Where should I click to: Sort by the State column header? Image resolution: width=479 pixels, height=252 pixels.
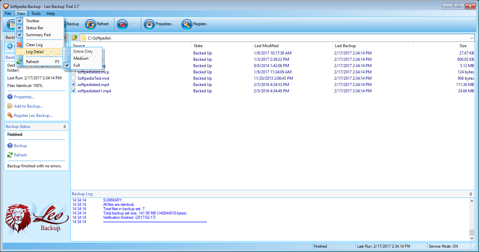tap(222, 46)
